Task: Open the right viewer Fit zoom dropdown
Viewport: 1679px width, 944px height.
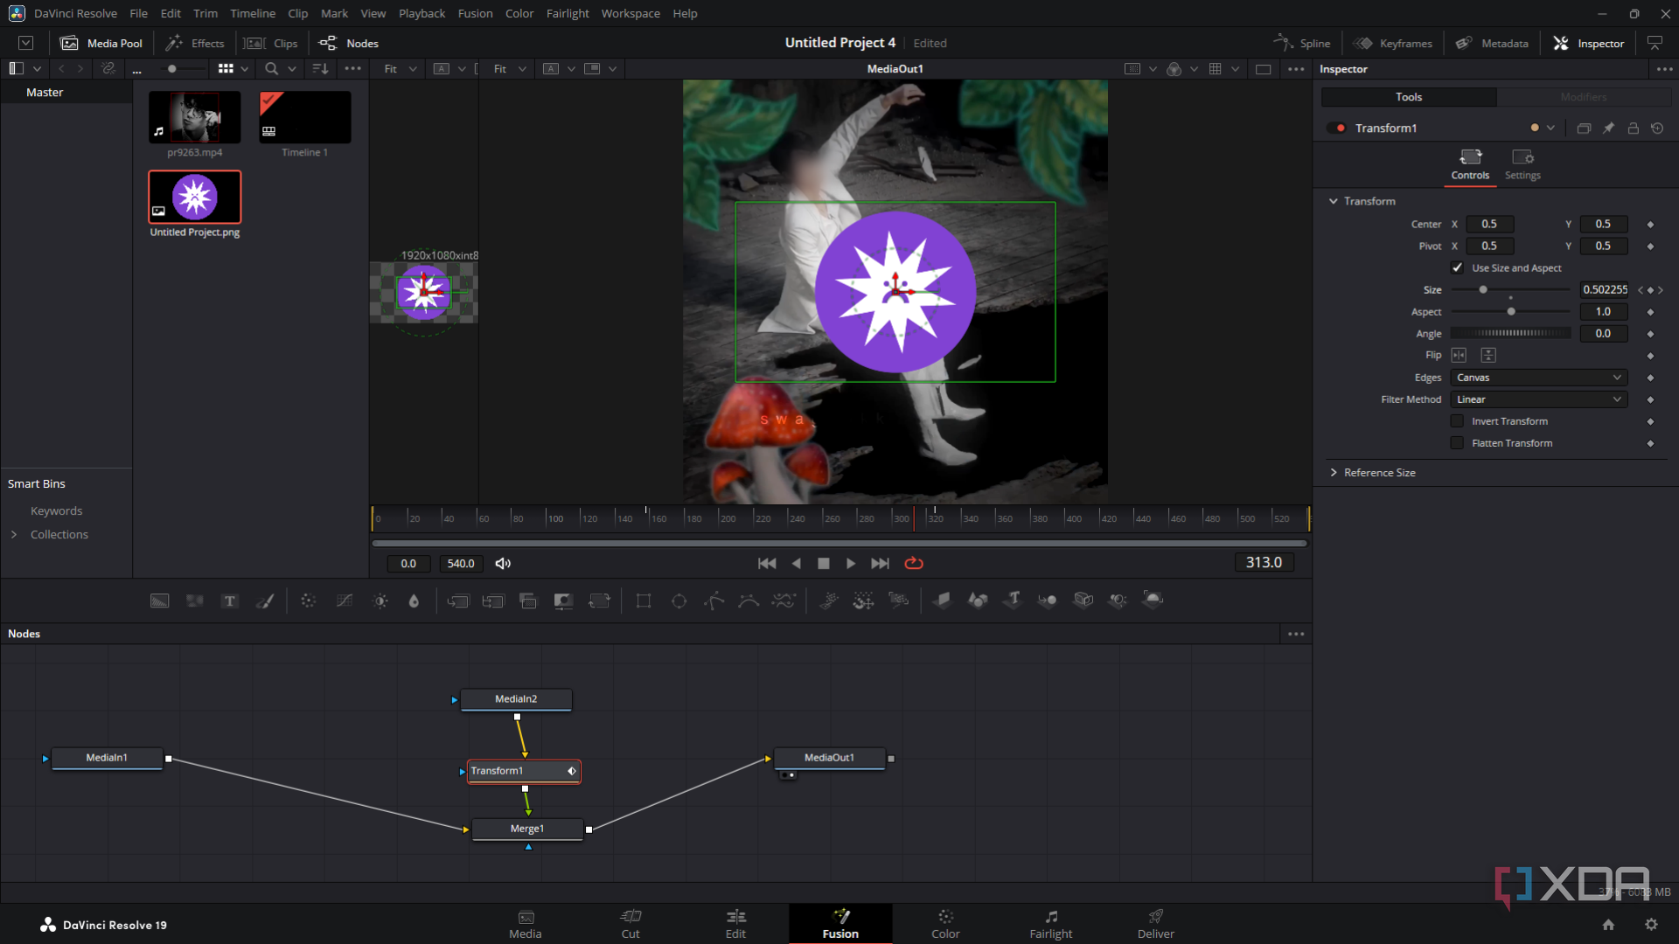Action: point(509,69)
